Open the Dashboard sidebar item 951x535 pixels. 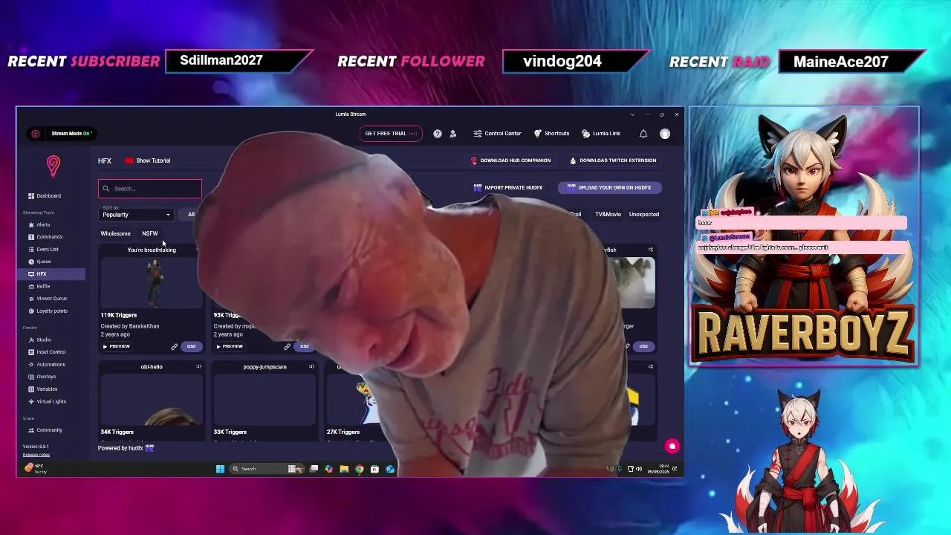coord(45,196)
